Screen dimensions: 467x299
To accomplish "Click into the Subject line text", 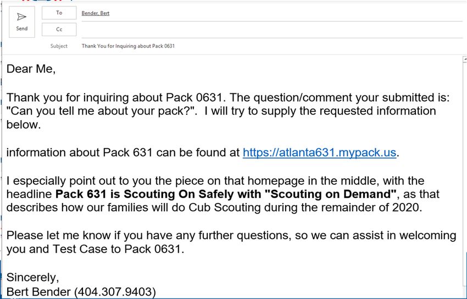I will pyautogui.click(x=128, y=46).
